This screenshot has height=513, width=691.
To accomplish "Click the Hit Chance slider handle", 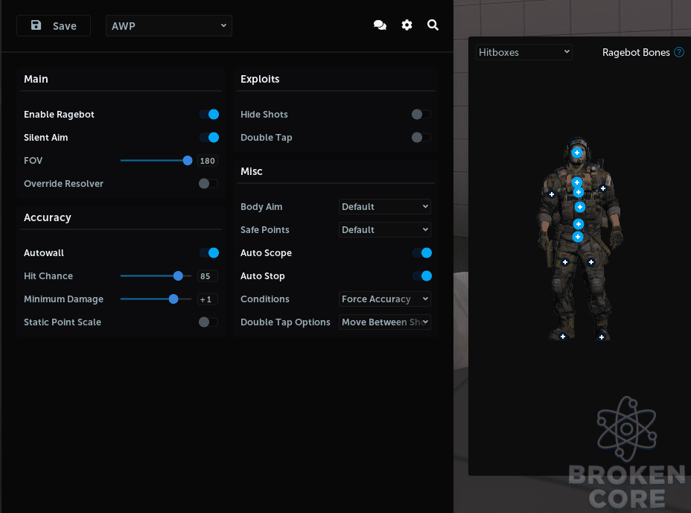I will 178,276.
